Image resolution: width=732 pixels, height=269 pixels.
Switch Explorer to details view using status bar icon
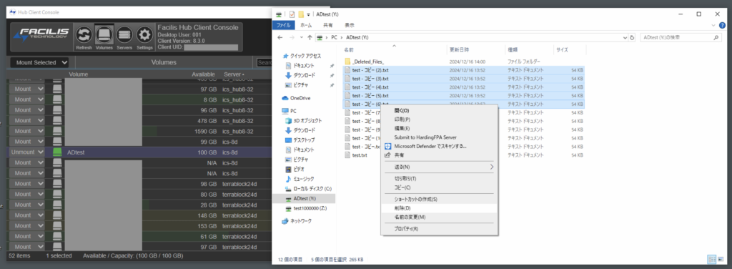712,259
